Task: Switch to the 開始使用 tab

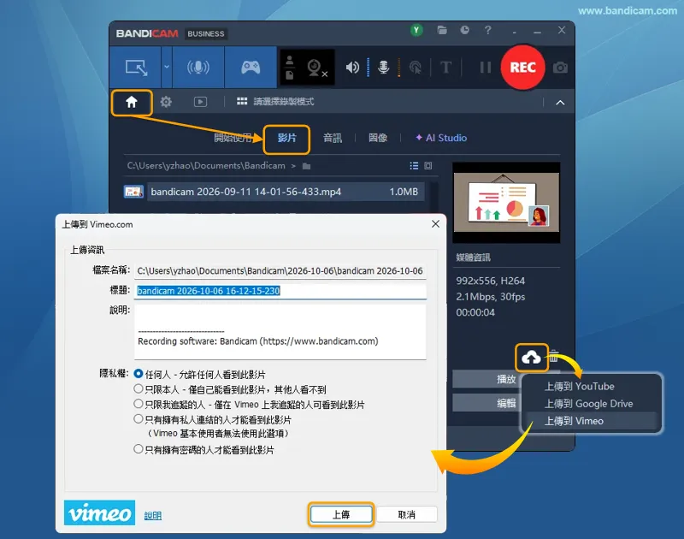Action: 233,139
